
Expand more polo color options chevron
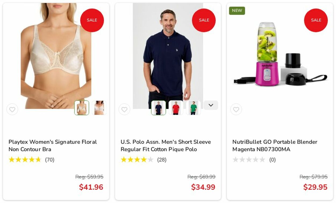211,105
